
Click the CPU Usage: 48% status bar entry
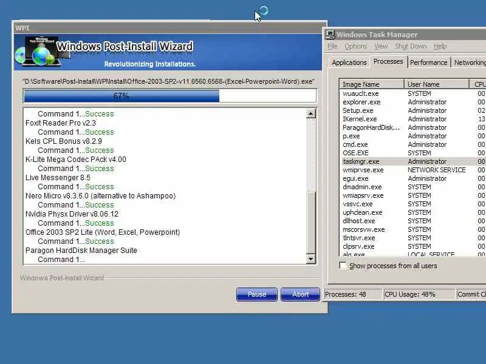(419, 294)
